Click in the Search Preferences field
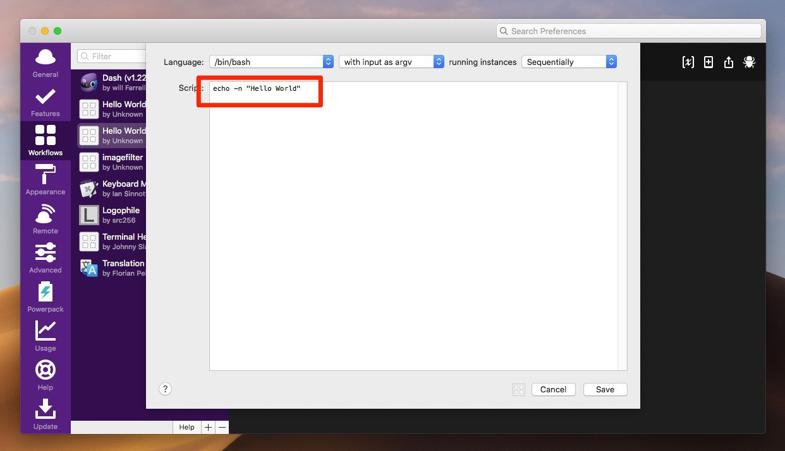Viewport: 785px width, 451px height. [628, 31]
